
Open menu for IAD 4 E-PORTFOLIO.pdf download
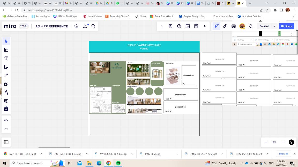pyautogui.click(x=41, y=154)
